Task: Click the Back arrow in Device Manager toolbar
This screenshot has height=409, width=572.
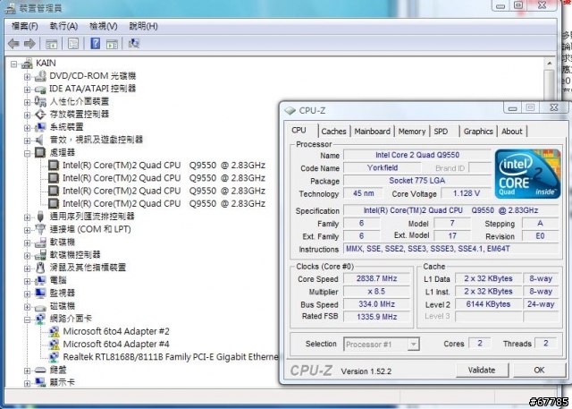Action: pos(13,44)
